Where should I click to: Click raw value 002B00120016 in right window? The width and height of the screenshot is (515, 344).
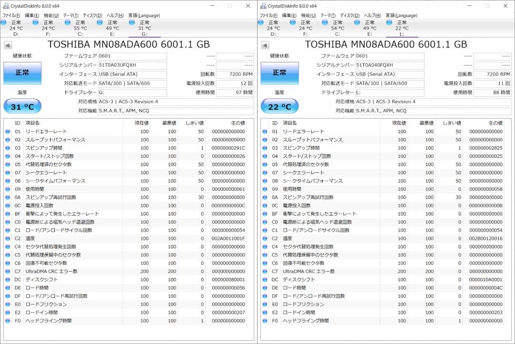485,238
